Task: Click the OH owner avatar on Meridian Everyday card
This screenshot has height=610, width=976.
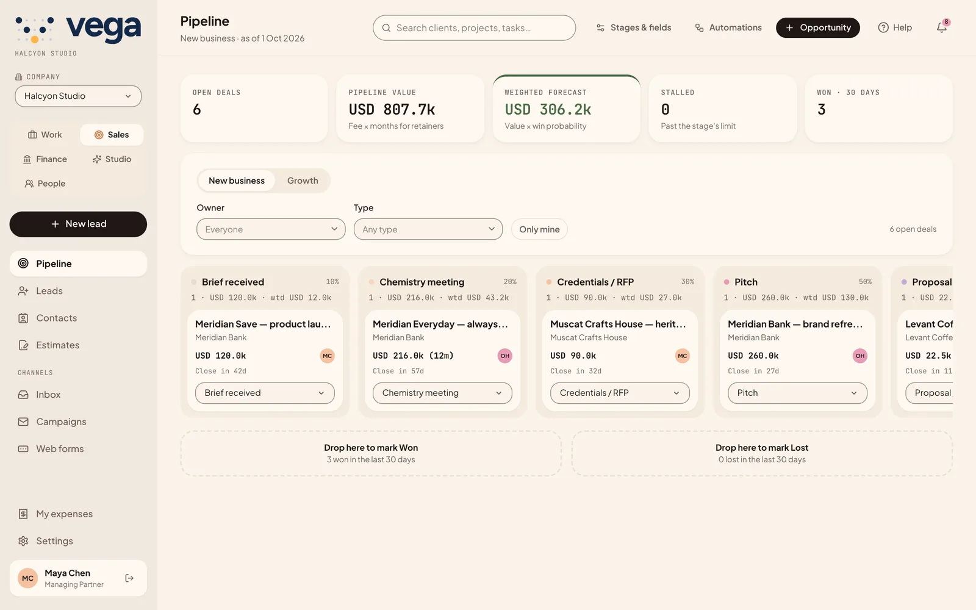Action: tap(504, 356)
